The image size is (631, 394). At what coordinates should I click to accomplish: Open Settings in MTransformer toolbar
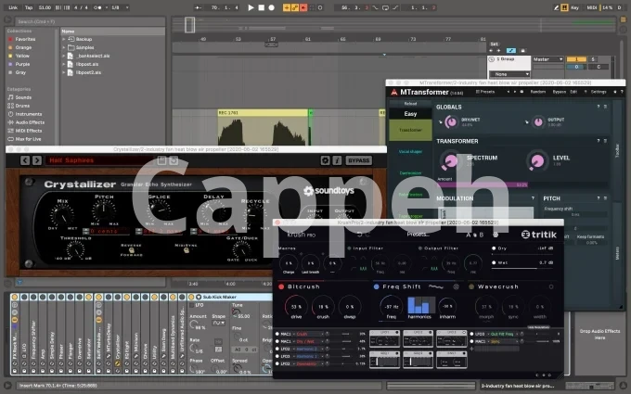point(599,92)
